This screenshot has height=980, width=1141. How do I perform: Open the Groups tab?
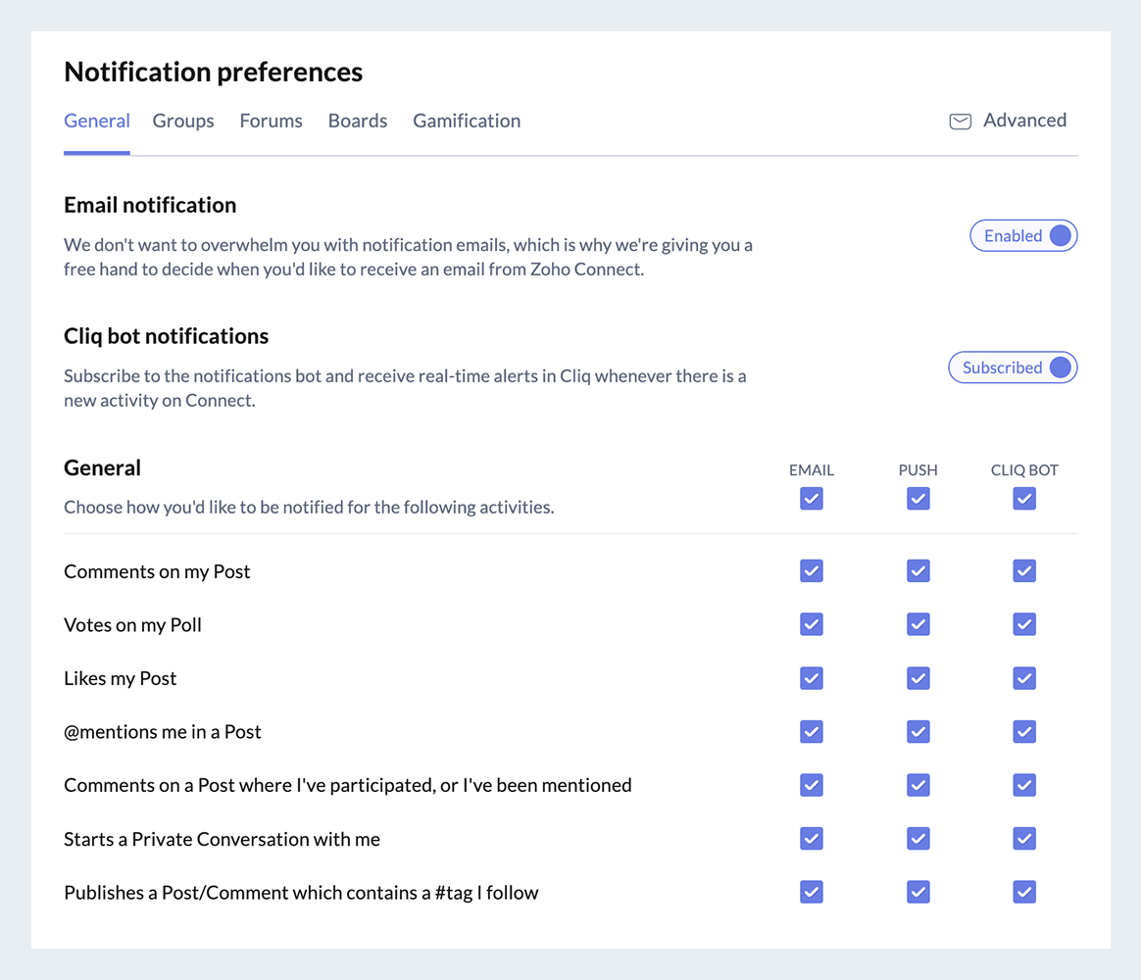point(183,122)
